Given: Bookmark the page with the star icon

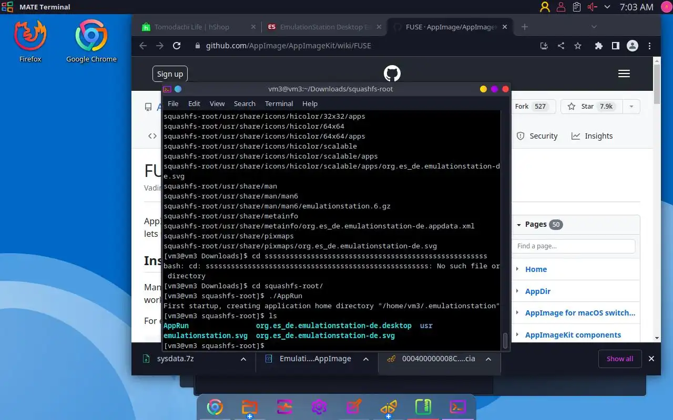Looking at the screenshot, I should tap(578, 46).
